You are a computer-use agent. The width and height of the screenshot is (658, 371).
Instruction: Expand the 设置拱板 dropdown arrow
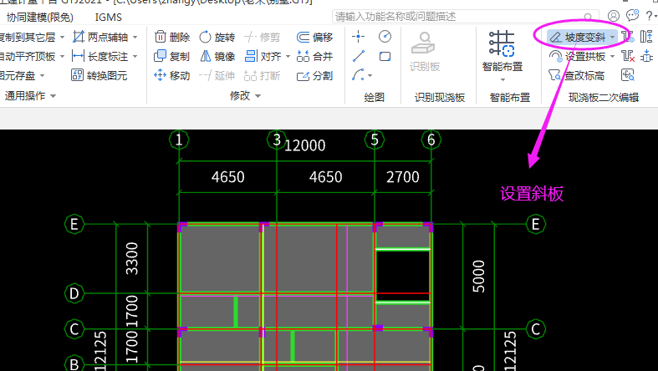coord(612,56)
